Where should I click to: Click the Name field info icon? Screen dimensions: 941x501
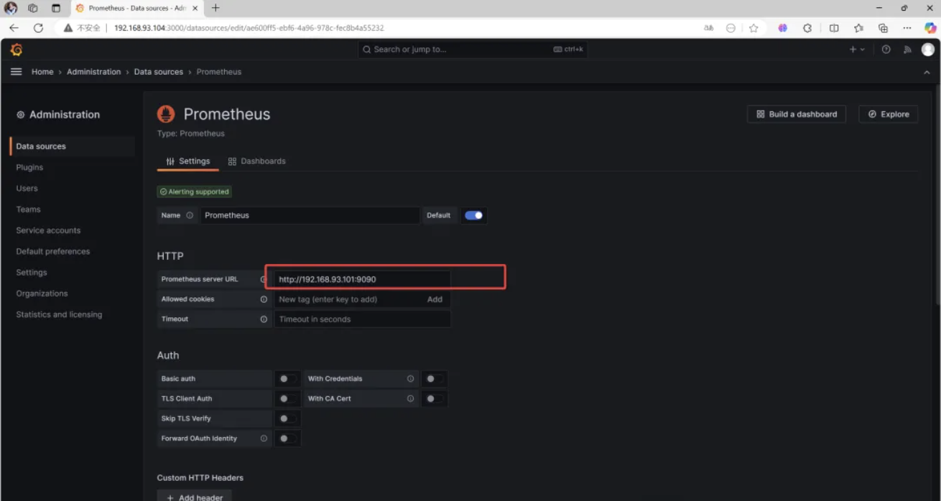[190, 215]
